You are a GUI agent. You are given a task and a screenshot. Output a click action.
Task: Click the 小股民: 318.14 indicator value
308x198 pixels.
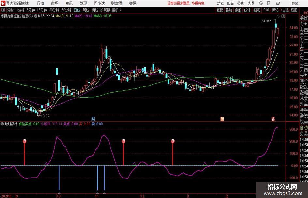(51, 124)
